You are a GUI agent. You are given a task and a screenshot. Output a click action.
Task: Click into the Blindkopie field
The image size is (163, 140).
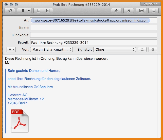[94, 35]
